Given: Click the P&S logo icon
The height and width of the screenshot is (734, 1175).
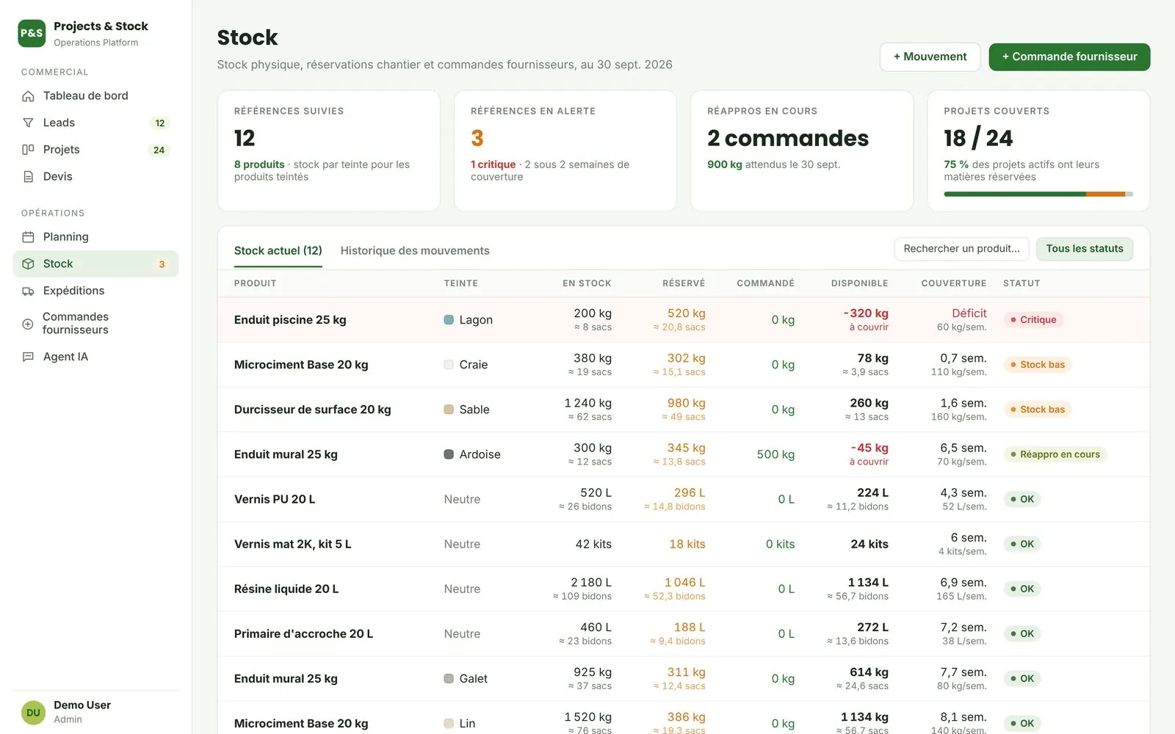Looking at the screenshot, I should click(x=32, y=33).
